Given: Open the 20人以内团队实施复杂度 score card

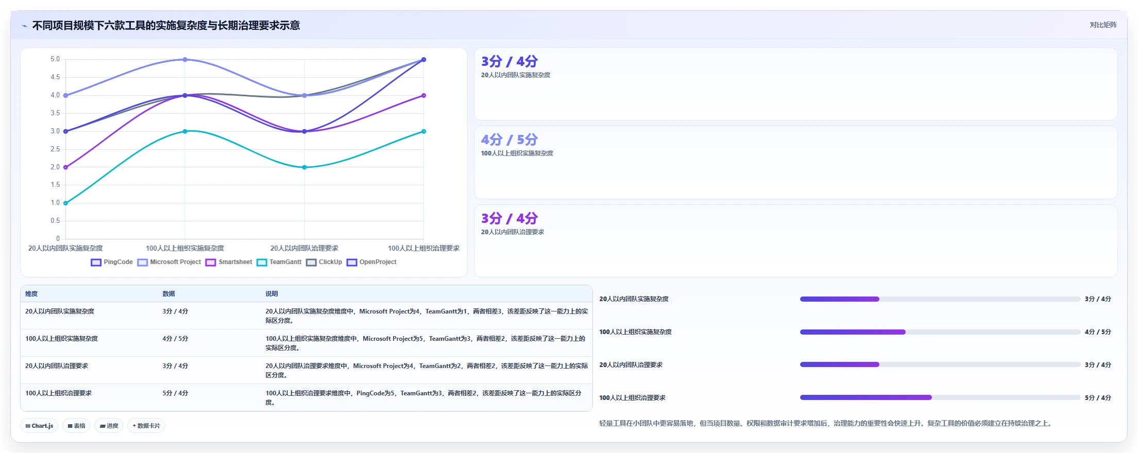Looking at the screenshot, I should click(x=795, y=84).
